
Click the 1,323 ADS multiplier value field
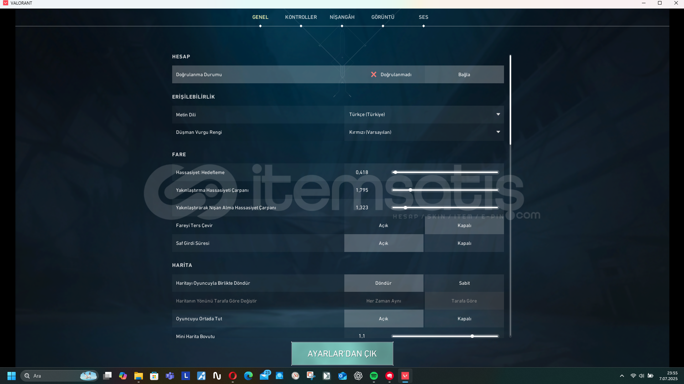(x=362, y=208)
